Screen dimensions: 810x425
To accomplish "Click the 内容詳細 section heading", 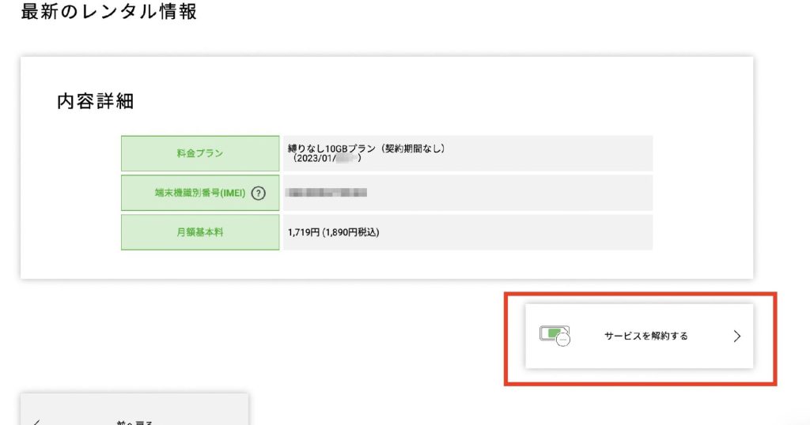I will 96,101.
